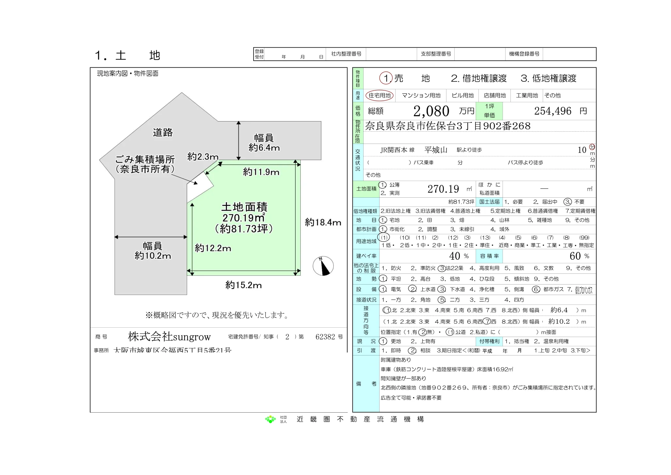Click the ※概略図ですので disclaimer note
This screenshot has width=671, height=475.
tap(218, 315)
